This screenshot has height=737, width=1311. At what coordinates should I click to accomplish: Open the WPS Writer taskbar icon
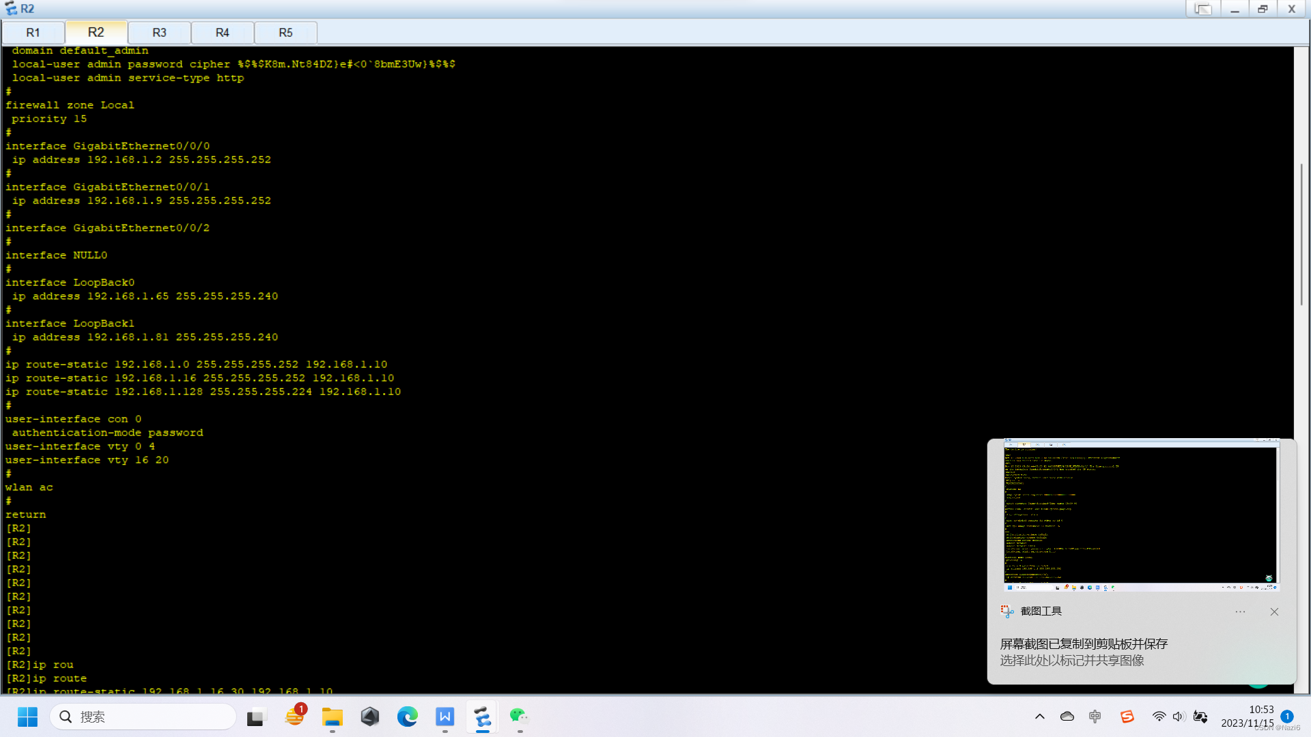445,717
